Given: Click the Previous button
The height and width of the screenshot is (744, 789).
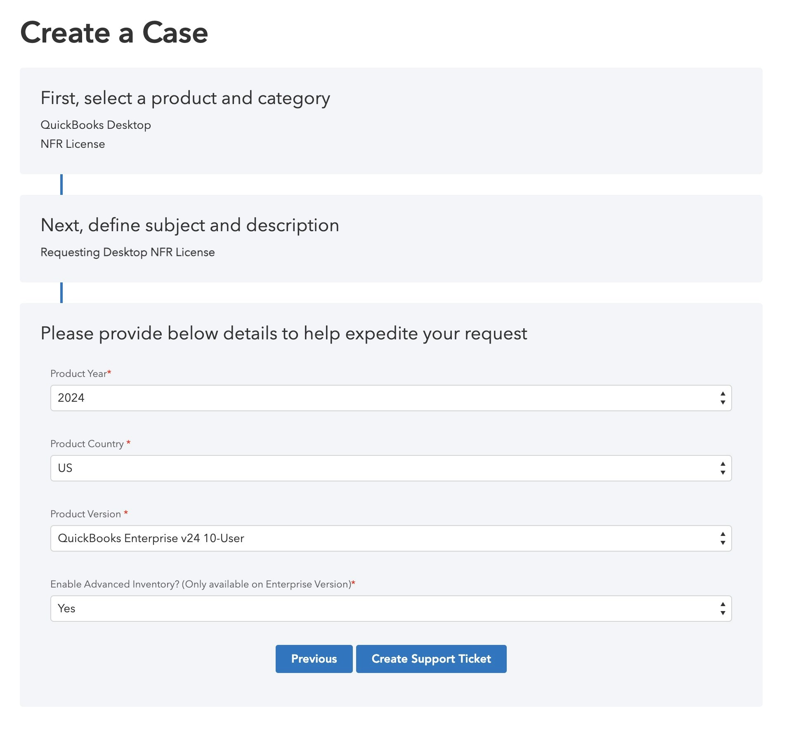Looking at the screenshot, I should 314,659.
